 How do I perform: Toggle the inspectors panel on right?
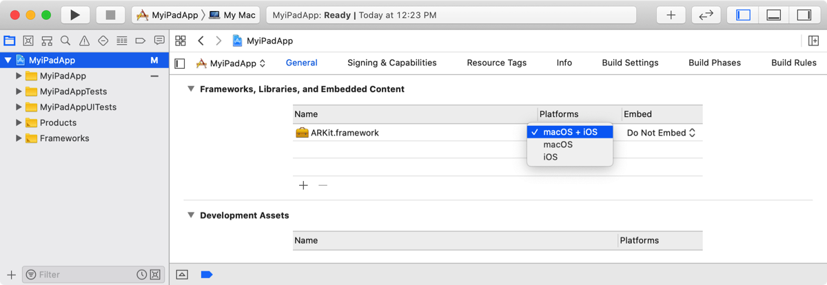(804, 14)
